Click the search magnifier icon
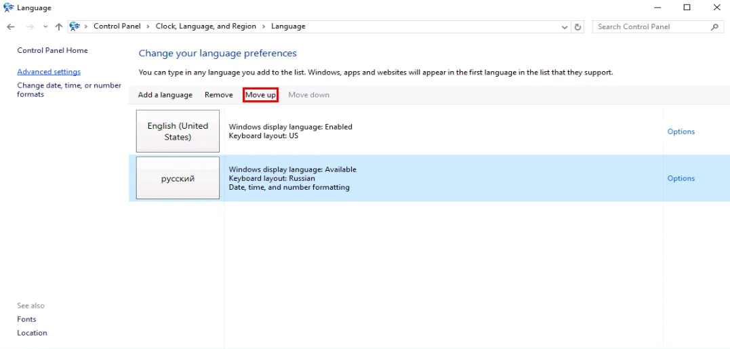 pos(714,26)
